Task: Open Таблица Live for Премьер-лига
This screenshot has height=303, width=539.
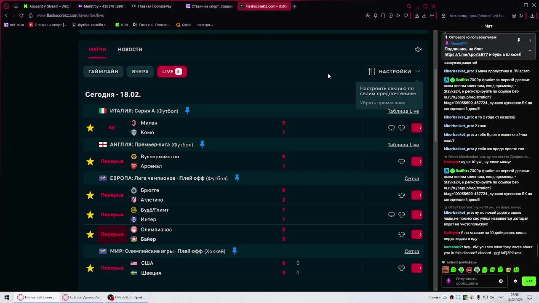Action: point(403,145)
